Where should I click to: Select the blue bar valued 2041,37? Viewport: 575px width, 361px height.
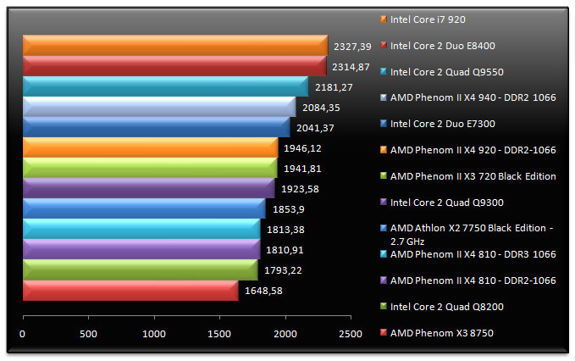(x=157, y=127)
